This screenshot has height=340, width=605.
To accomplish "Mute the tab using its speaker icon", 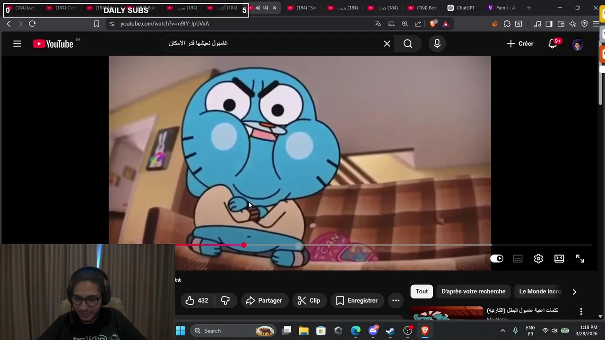I will click(x=258, y=8).
